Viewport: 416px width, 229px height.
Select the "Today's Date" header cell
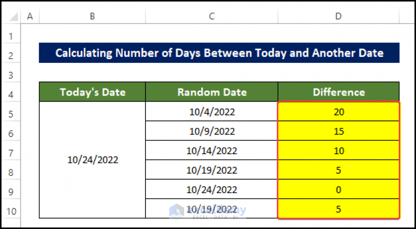click(92, 92)
